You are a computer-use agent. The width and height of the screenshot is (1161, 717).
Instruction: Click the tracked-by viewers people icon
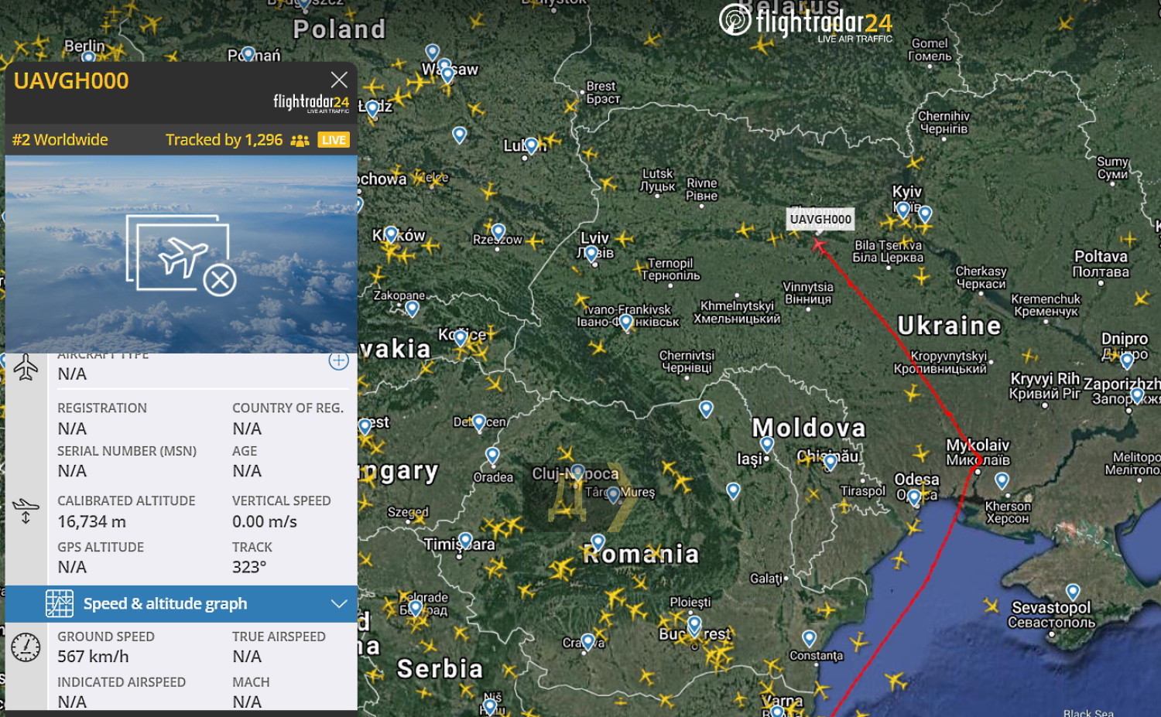coord(300,140)
